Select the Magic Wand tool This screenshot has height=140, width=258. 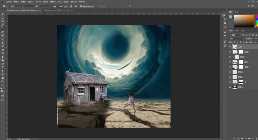pos(3,25)
